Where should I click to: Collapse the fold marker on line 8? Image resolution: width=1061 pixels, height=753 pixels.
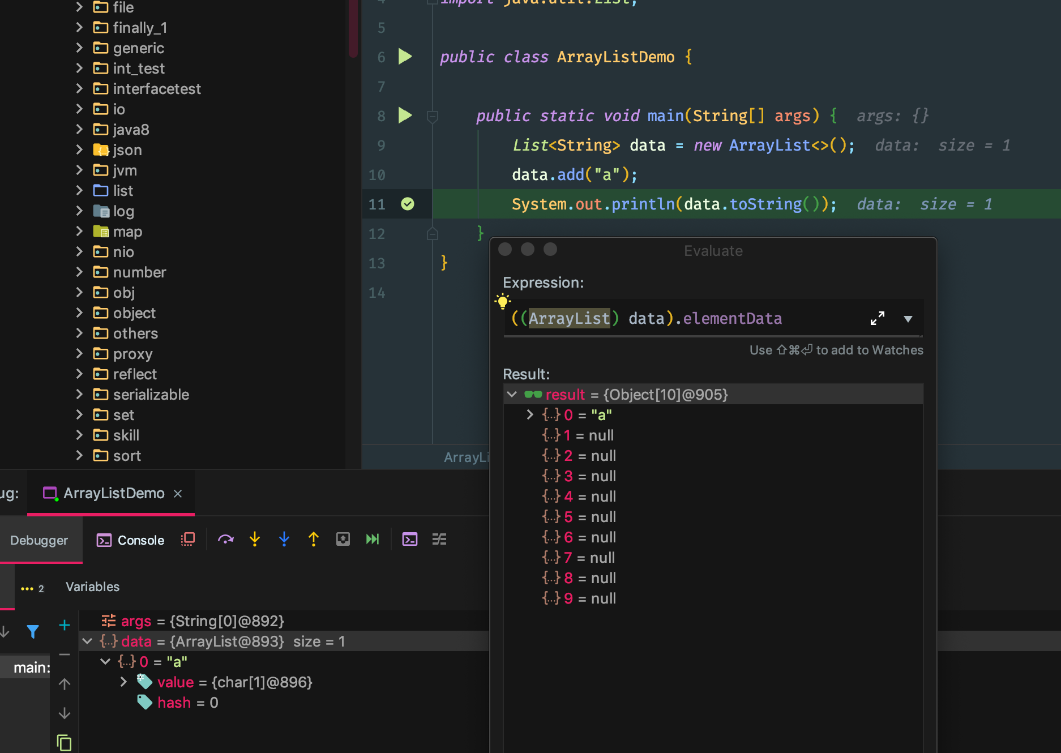tap(433, 117)
